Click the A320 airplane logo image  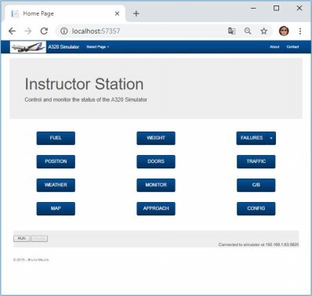[x=28, y=47]
